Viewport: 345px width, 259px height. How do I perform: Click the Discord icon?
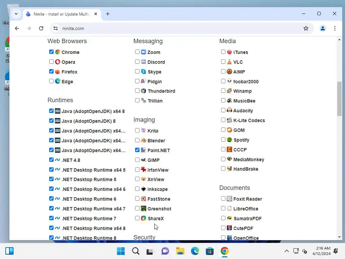pyautogui.click(x=144, y=62)
